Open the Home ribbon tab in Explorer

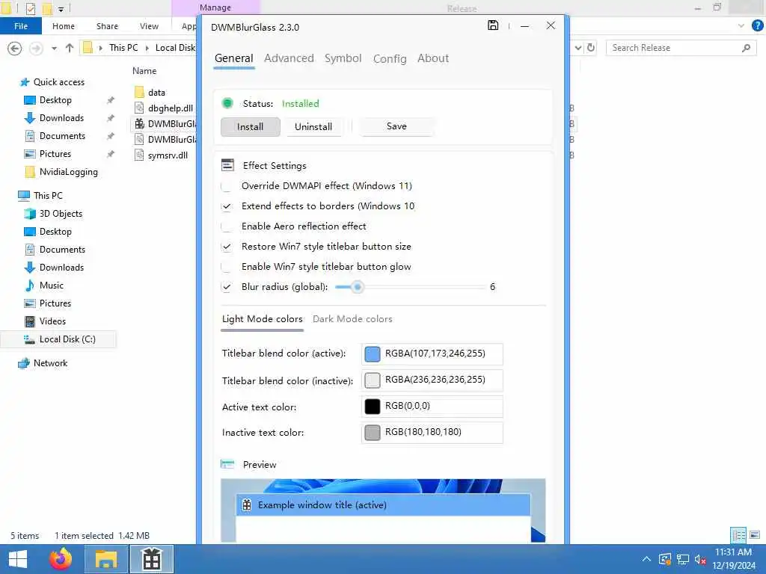pyautogui.click(x=64, y=26)
